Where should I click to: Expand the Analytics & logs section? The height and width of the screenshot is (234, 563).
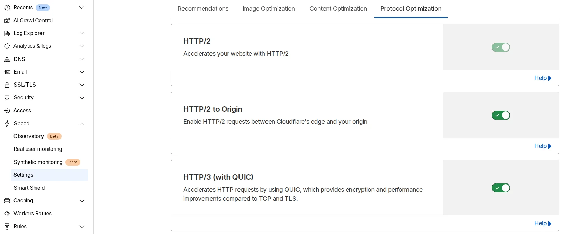point(82,46)
